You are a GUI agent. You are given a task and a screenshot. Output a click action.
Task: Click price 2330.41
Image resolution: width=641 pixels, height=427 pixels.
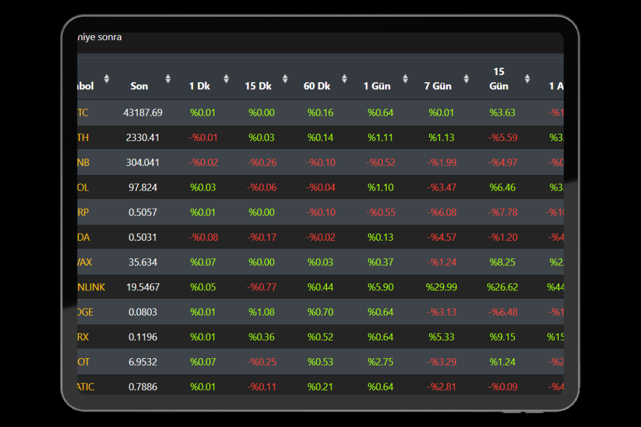pos(143,138)
